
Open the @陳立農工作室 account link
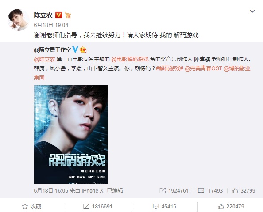pyautogui.click(x=52, y=50)
